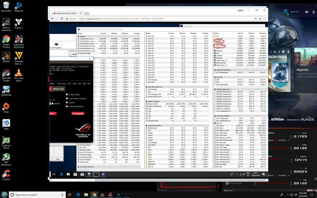The image size is (317, 198).
Task: Switch to the attachment.php Chrome tab
Action: pyautogui.click(x=66, y=13)
